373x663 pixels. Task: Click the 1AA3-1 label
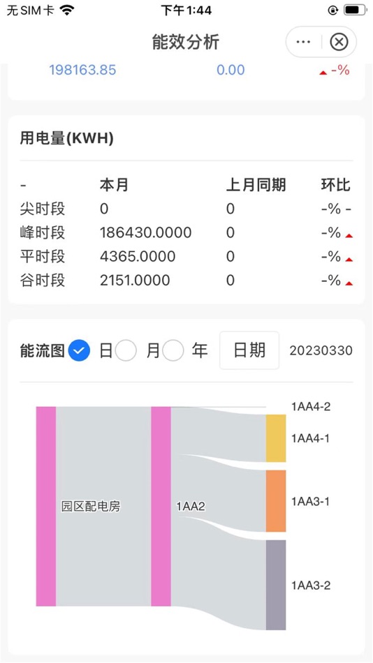(x=310, y=501)
